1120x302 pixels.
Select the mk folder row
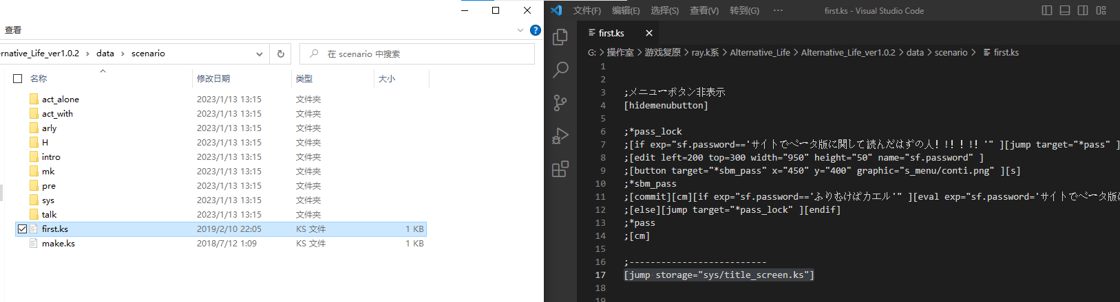[220, 171]
